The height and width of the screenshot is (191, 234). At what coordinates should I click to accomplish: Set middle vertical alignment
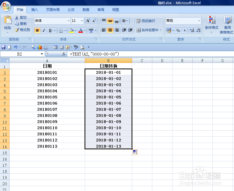pyautogui.click(x=110, y=21)
